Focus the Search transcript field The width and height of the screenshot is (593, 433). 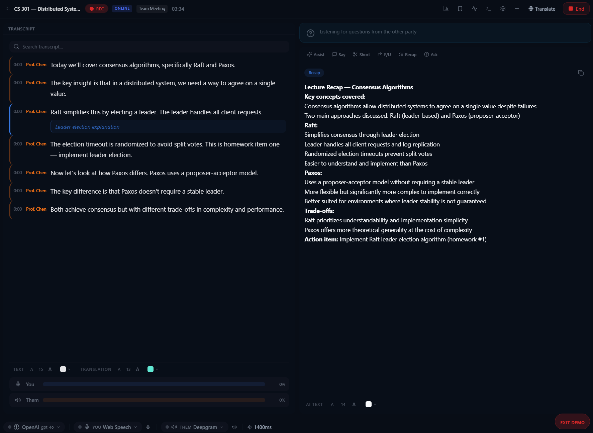click(149, 47)
